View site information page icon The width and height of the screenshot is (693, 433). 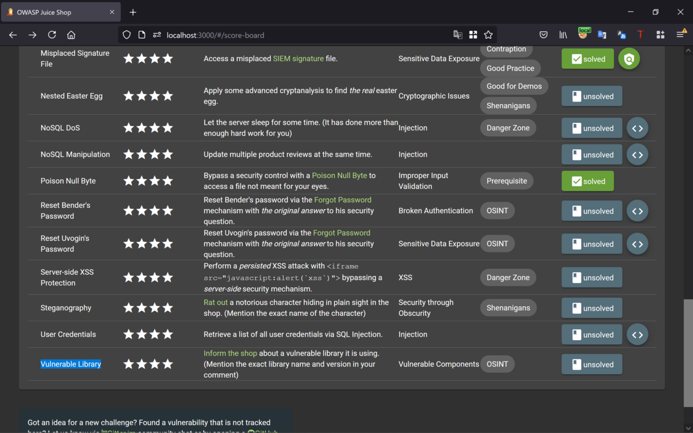[141, 35]
